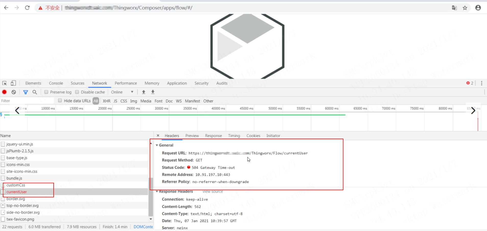The width and height of the screenshot is (487, 231).
Task: Click the search icon in Network panel
Action: (35, 92)
